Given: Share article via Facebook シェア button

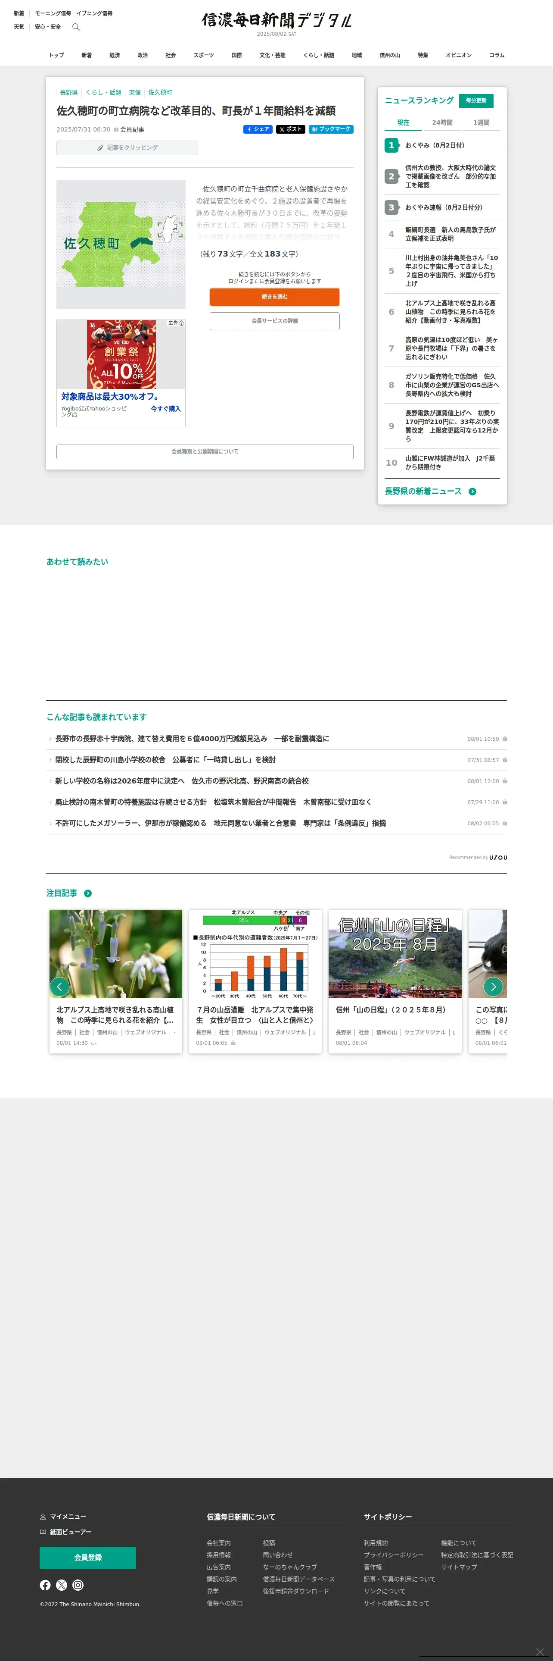Looking at the screenshot, I should coord(258,129).
